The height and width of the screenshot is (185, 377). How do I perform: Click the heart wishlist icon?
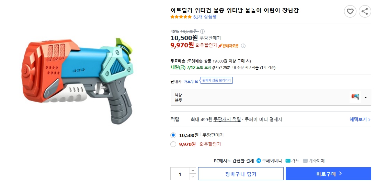click(350, 12)
